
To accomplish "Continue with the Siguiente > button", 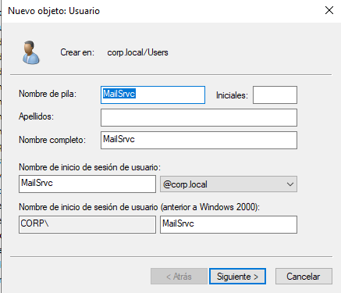I will pos(237,277).
